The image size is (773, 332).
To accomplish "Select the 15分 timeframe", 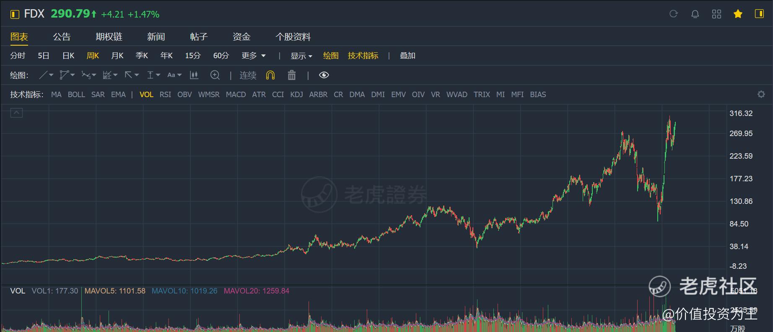I will point(193,56).
